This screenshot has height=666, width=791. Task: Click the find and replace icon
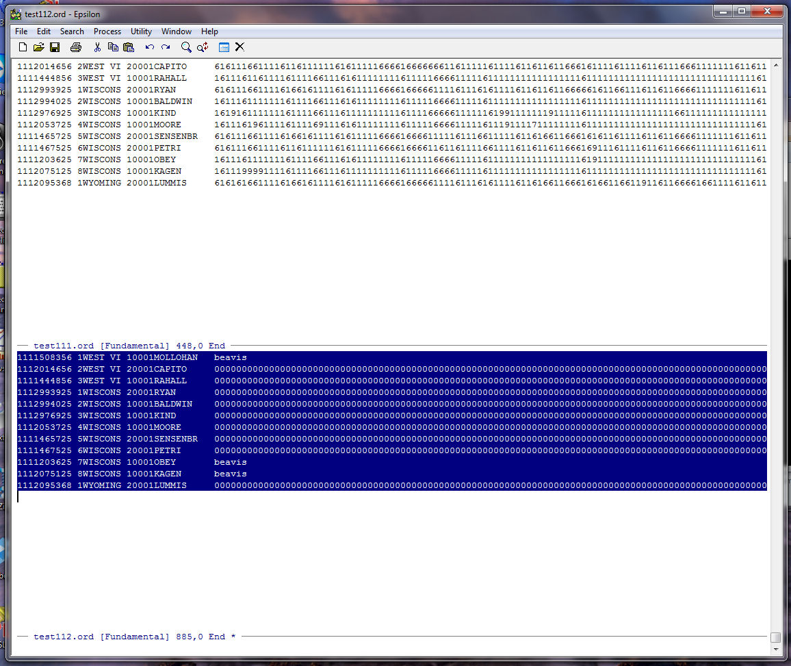click(x=203, y=47)
